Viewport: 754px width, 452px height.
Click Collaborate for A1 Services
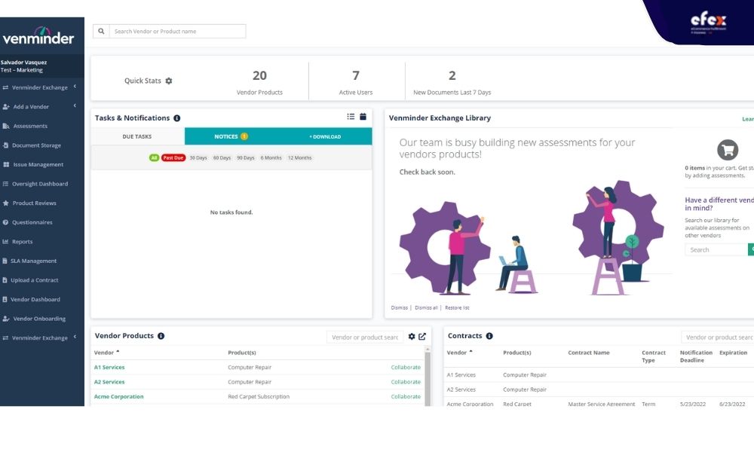[406, 368]
